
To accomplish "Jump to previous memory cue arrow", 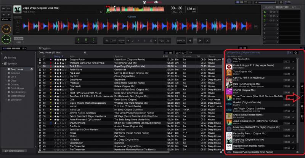I will coord(190,41).
